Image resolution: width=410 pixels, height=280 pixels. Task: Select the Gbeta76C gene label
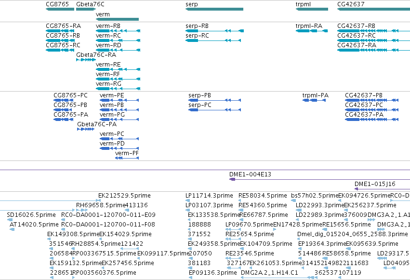(90, 4)
